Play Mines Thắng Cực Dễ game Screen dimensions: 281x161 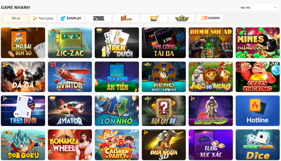click(258, 43)
